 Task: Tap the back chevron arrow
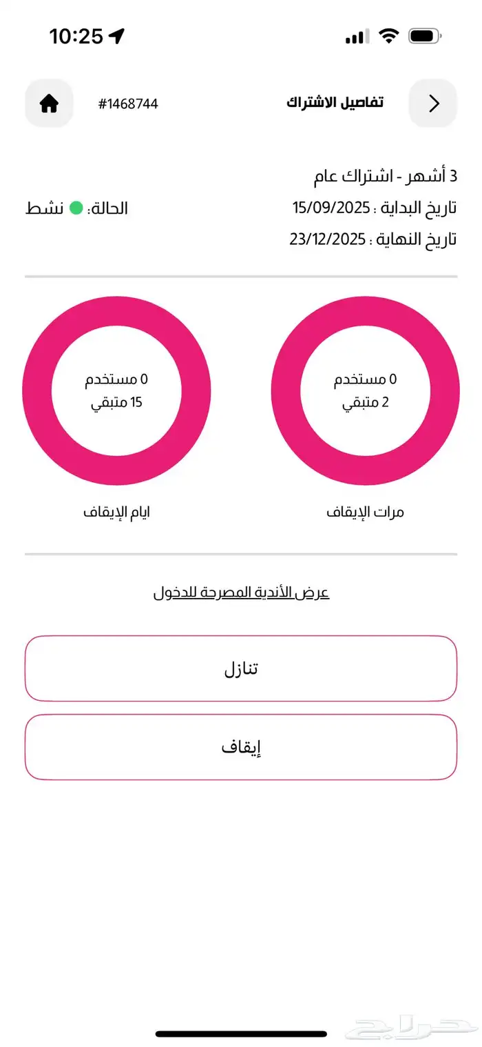pos(433,103)
